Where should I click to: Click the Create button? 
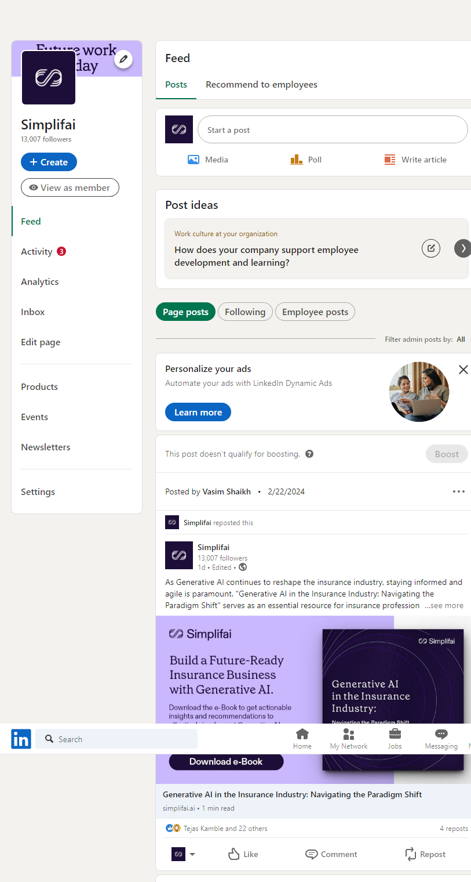coord(49,162)
